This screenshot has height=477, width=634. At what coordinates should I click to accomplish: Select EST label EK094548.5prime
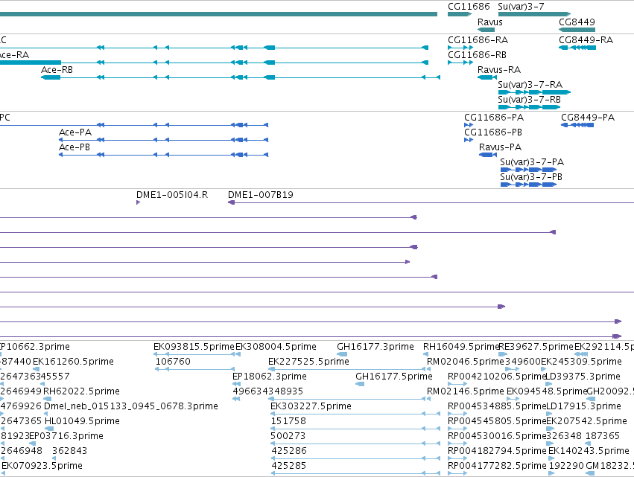(x=547, y=391)
